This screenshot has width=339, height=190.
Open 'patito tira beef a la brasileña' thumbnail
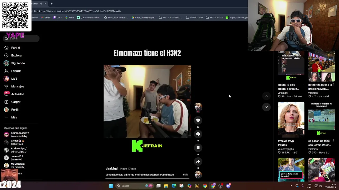321,66
